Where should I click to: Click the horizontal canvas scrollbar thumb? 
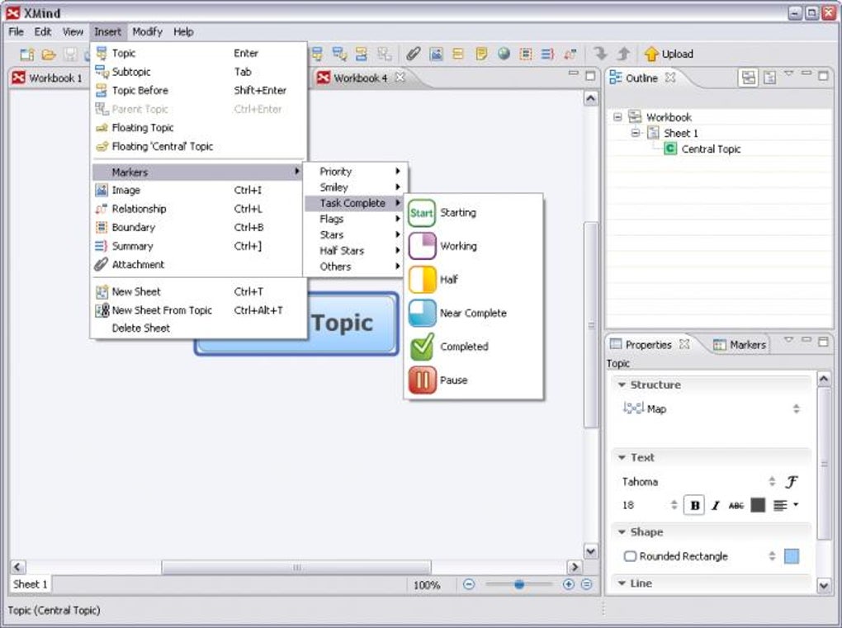pos(296,567)
